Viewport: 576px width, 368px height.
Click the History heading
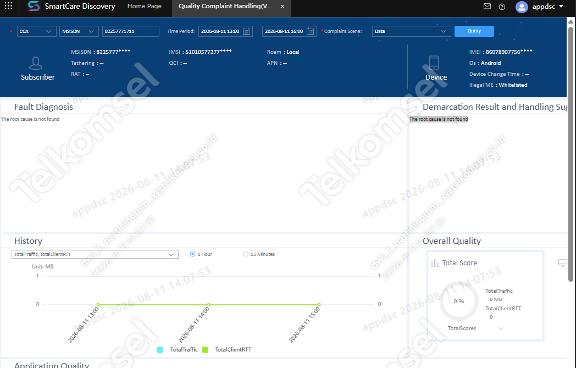28,241
